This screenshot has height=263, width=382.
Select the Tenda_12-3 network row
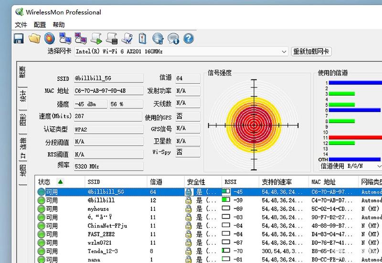[x=209, y=251]
